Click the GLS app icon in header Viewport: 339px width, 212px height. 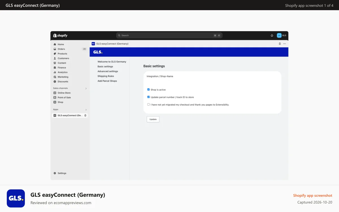(93, 44)
